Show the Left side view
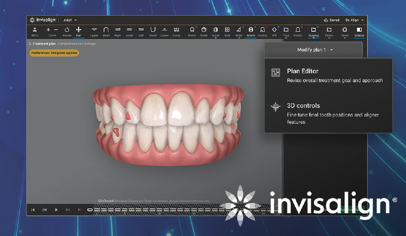 click(141, 32)
